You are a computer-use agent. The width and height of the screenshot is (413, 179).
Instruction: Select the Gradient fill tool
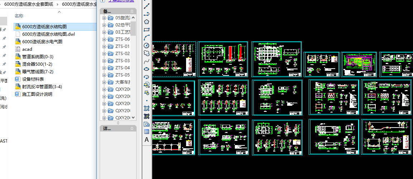pyautogui.click(x=147, y=116)
